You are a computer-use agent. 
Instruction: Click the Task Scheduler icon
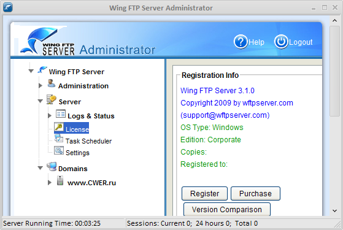click(59, 138)
